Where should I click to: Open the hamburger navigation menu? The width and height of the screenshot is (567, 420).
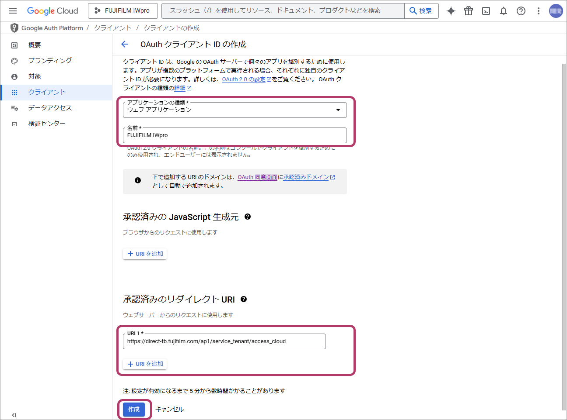pyautogui.click(x=13, y=11)
